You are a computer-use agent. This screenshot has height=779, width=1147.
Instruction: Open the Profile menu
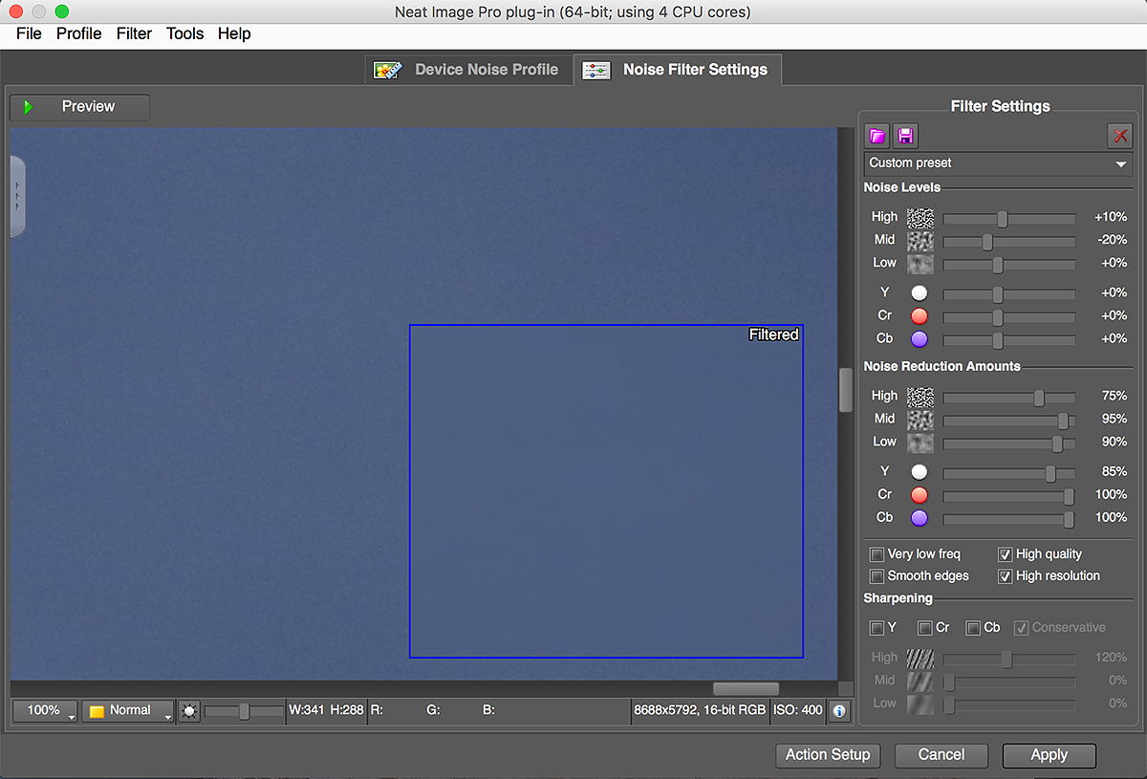click(x=79, y=33)
